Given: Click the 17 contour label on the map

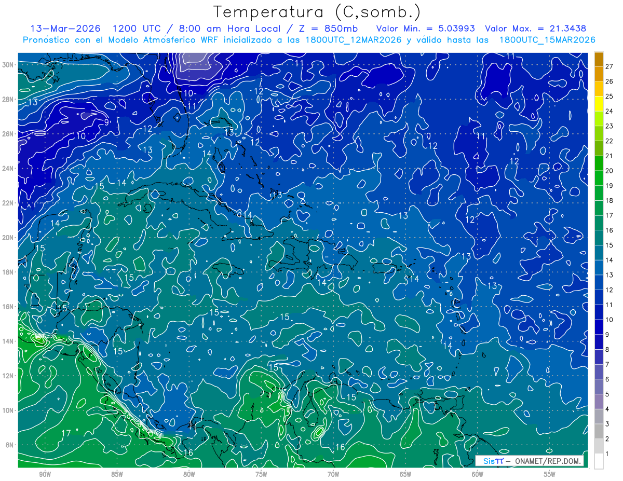Looking at the screenshot, I should pyautogui.click(x=66, y=433).
